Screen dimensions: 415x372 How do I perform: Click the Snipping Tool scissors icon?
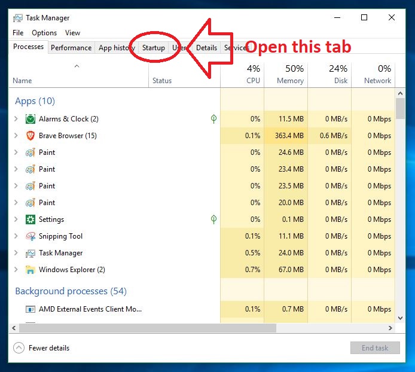(30, 236)
